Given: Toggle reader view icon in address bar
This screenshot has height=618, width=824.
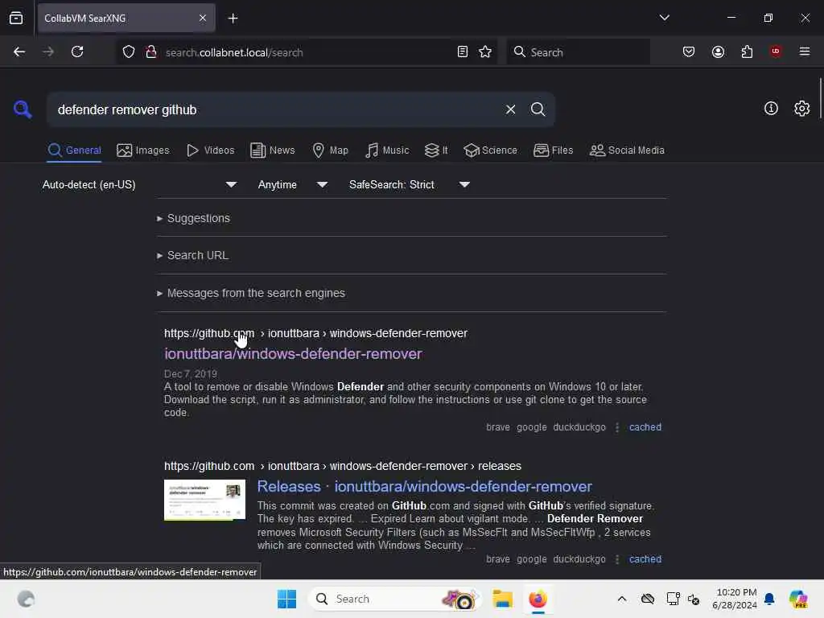Looking at the screenshot, I should 463,51.
